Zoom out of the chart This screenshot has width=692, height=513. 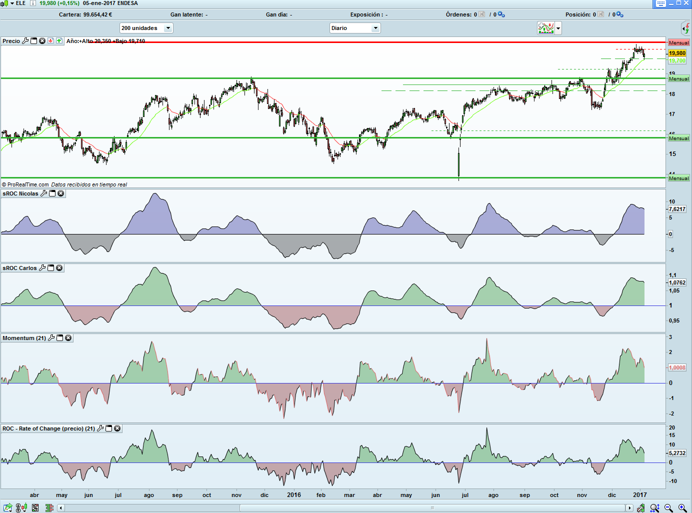point(668,508)
